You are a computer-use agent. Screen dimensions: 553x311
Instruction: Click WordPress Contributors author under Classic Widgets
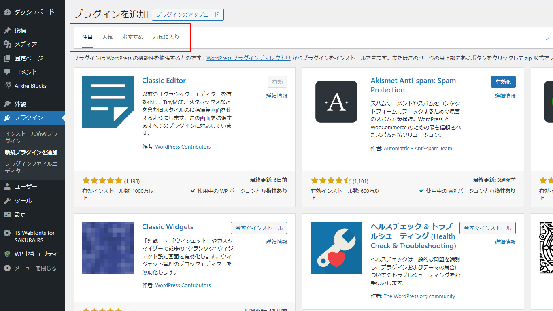[x=183, y=285]
